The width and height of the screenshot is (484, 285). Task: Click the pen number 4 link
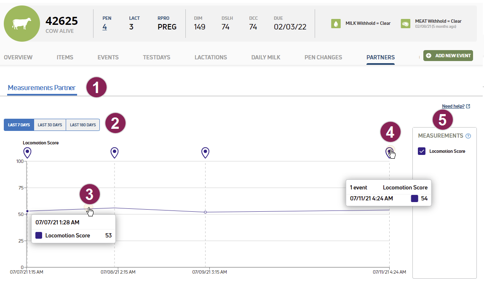pos(104,27)
